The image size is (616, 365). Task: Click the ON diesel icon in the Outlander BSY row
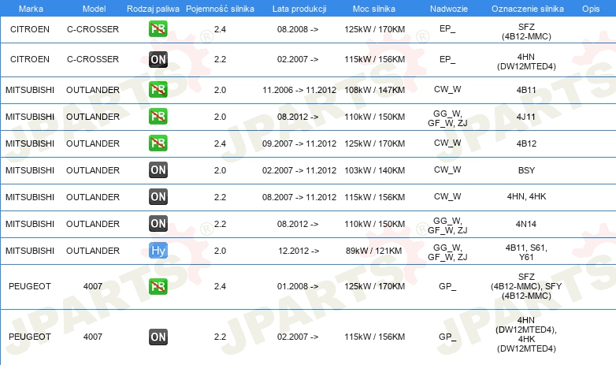pos(158,170)
